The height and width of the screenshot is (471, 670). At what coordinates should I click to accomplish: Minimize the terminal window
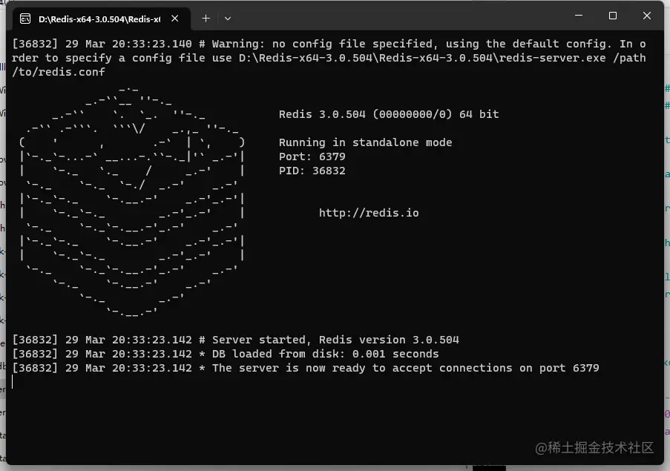pos(579,16)
